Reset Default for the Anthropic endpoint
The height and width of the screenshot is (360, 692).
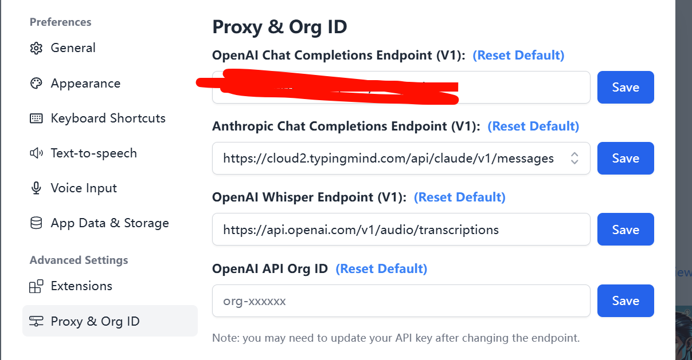click(533, 126)
